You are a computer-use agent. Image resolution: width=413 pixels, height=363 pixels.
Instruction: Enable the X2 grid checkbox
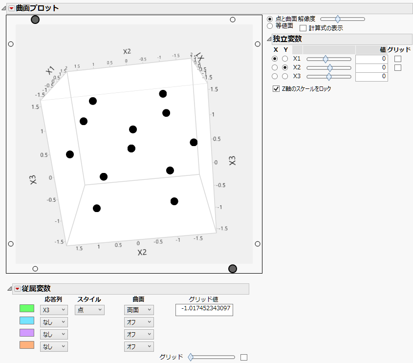[x=398, y=67]
